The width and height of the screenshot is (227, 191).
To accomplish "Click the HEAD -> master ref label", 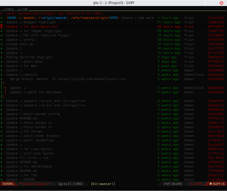I will (22, 18).
